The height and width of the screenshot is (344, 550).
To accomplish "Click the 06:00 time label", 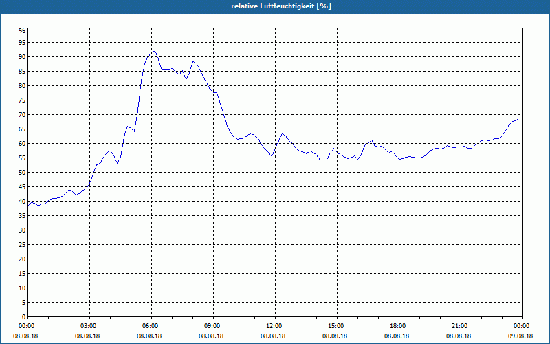I will point(151,326).
